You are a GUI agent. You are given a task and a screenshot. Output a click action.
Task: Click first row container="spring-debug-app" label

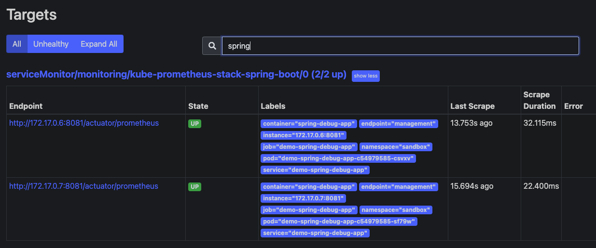(x=308, y=124)
